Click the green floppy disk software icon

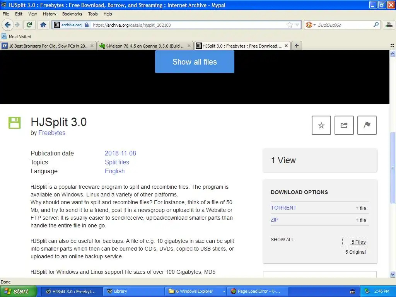tap(15, 123)
